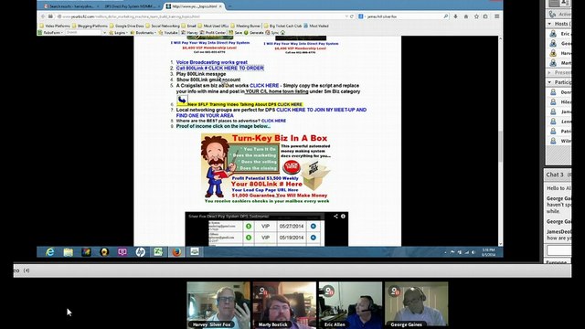Click the taskbar clock showing date
This screenshot has height=329, width=585.
point(488,252)
